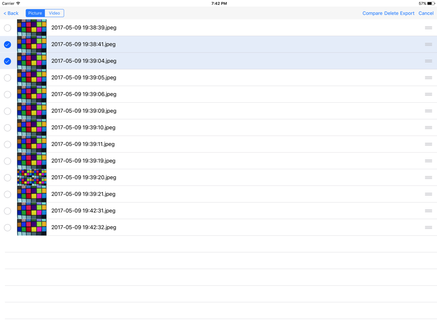Mark 19:39:06.jpeg selection circle
437x328 pixels.
pos(7,94)
